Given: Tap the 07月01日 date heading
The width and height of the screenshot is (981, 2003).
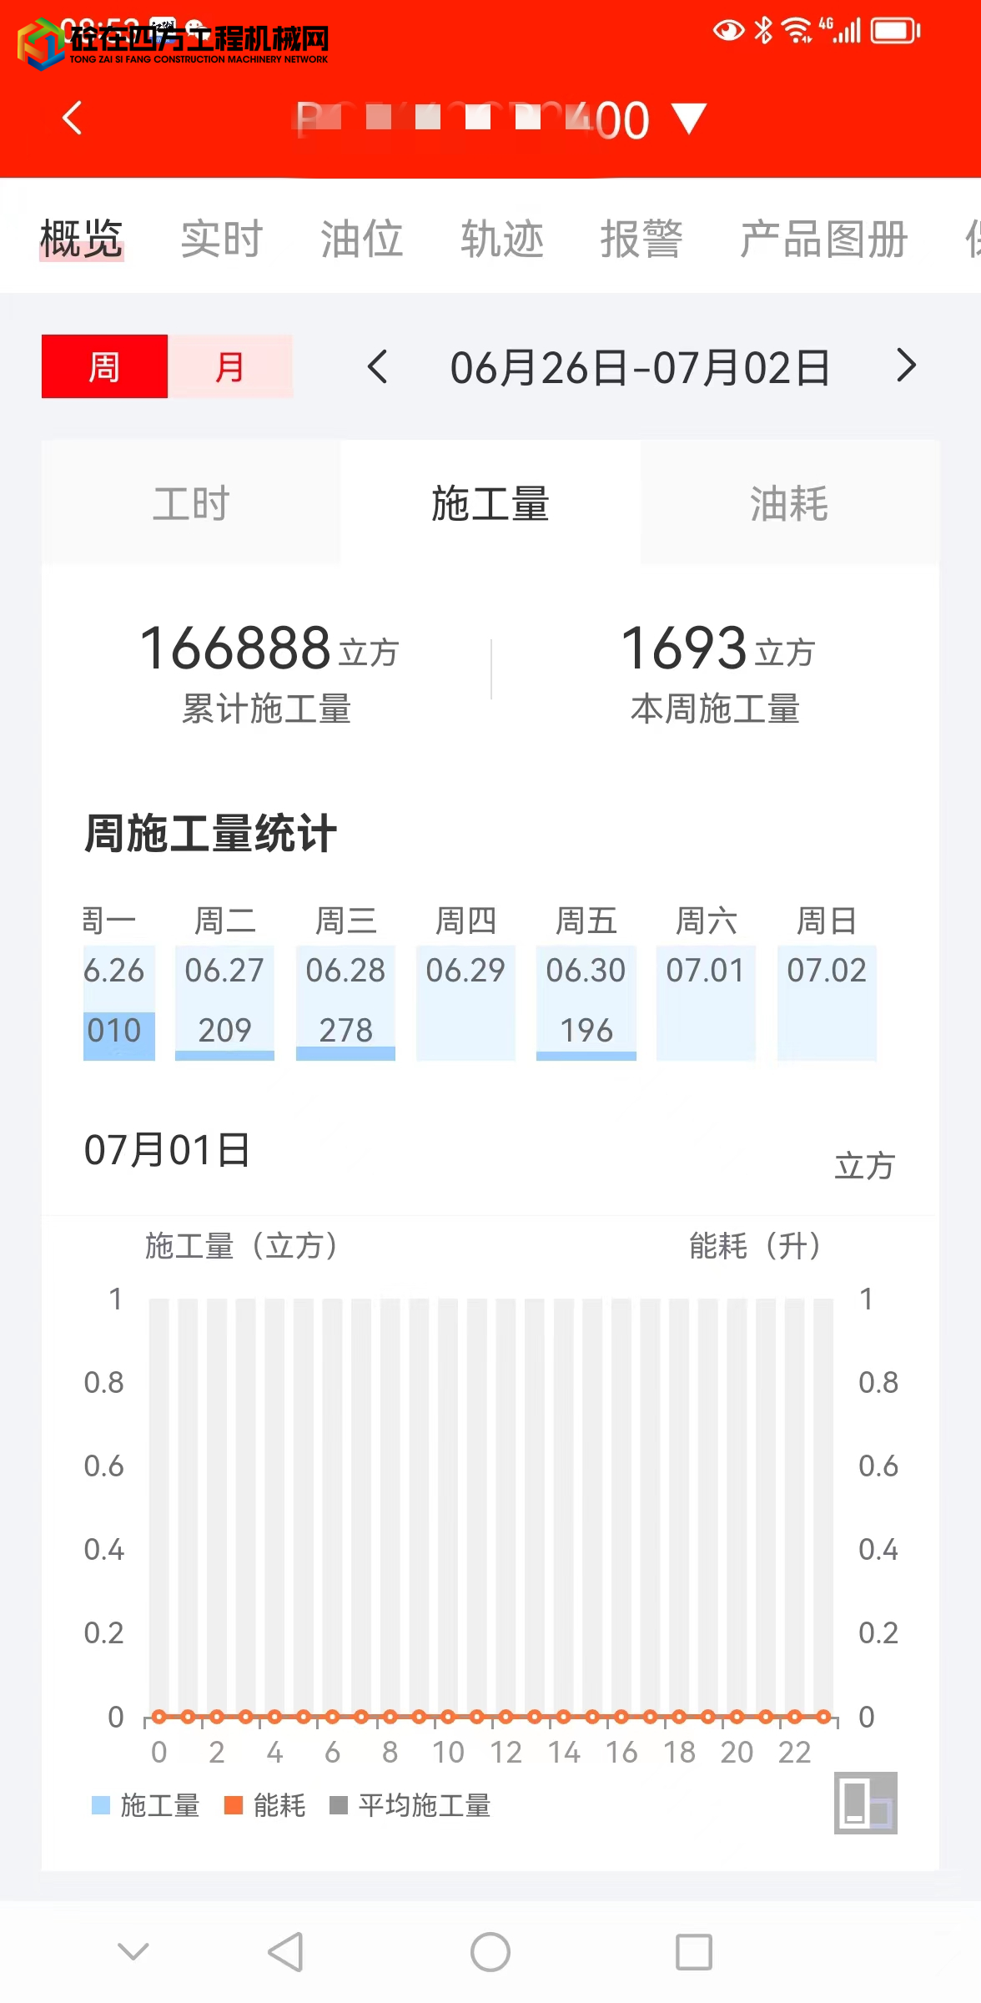Looking at the screenshot, I should [x=167, y=1150].
